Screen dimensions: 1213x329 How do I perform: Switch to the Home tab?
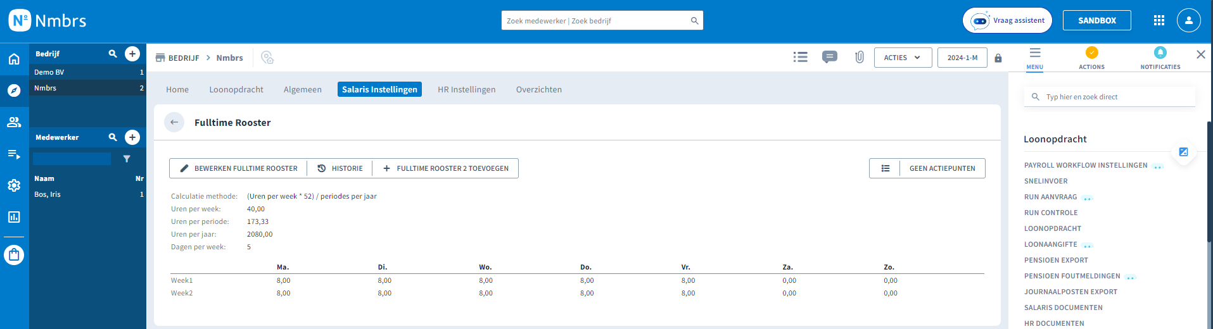point(177,89)
